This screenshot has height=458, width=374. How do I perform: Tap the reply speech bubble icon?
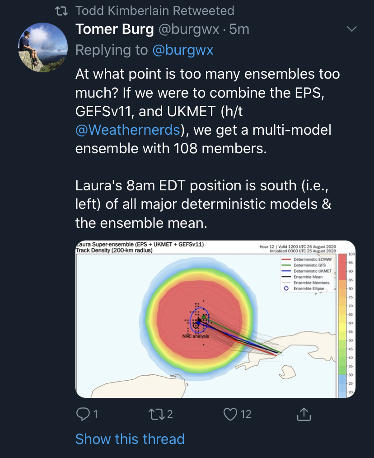click(x=82, y=413)
